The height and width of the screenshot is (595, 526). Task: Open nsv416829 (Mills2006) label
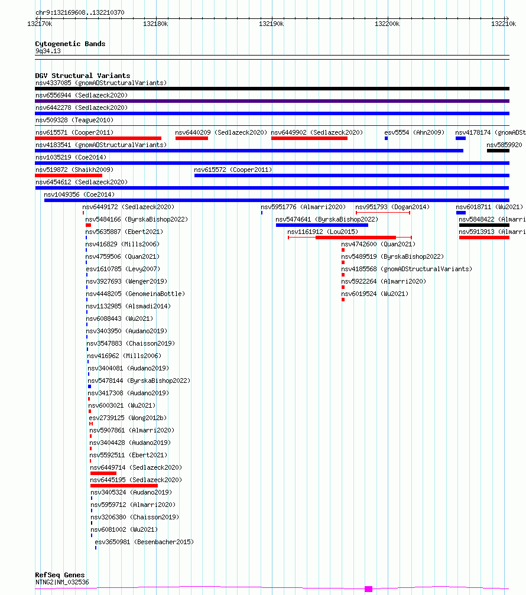tap(122, 244)
